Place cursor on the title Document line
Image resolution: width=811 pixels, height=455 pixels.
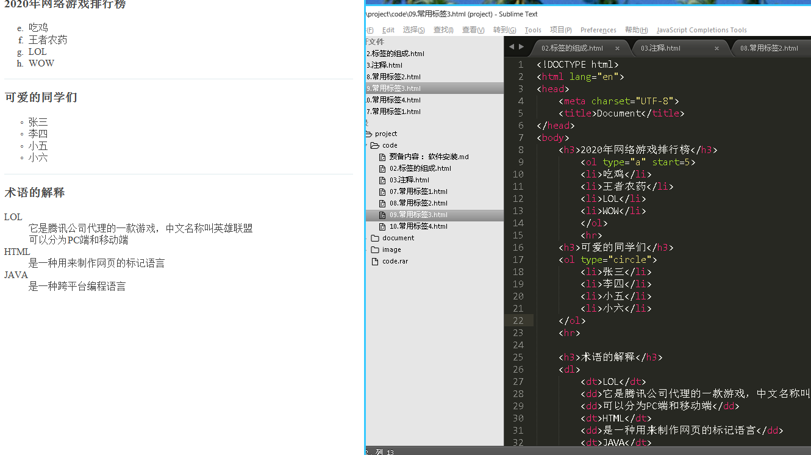coord(621,113)
